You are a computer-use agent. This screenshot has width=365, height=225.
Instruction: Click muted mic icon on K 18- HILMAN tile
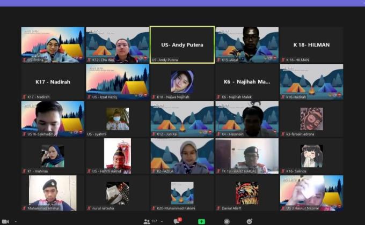[283, 60]
